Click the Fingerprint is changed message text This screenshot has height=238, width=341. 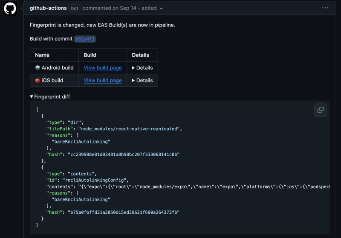pos(102,25)
